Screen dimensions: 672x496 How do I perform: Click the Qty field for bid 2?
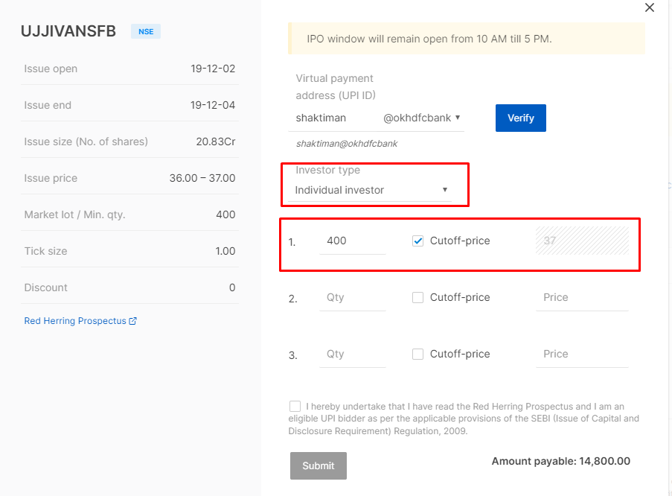(353, 297)
